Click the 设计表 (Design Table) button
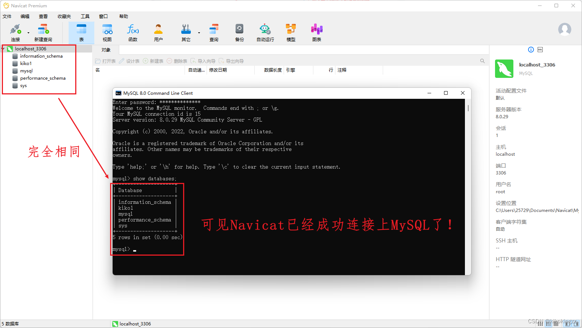Image resolution: width=582 pixels, height=328 pixels. click(x=129, y=61)
